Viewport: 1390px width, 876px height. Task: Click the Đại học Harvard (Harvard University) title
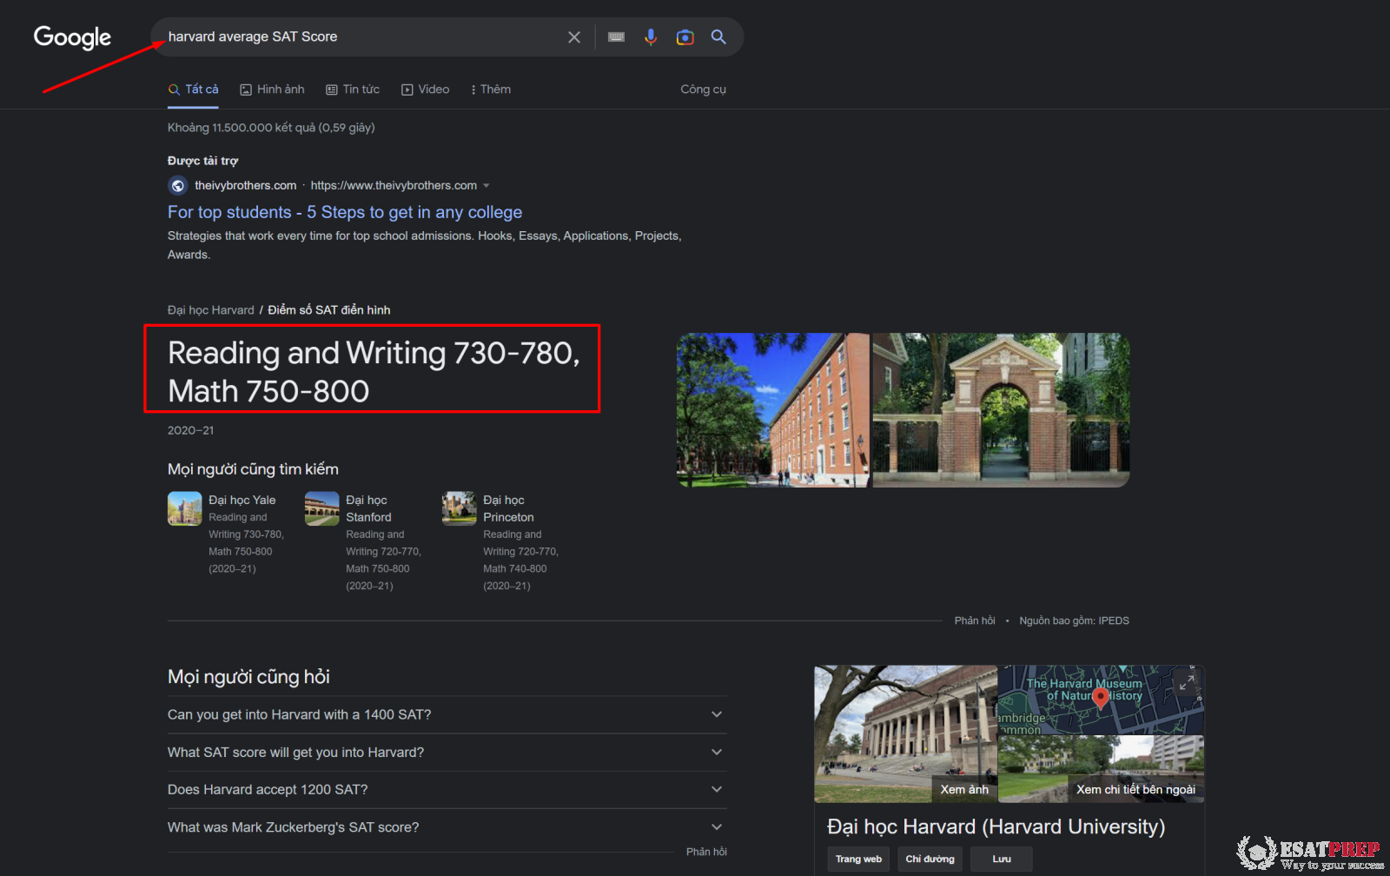[996, 826]
